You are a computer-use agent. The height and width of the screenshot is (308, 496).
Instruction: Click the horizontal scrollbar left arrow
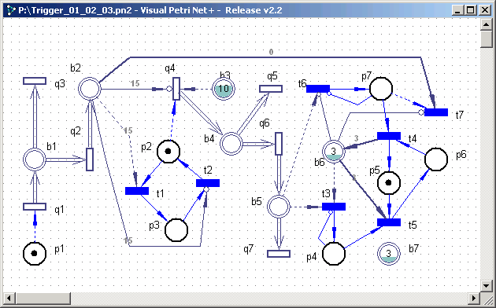[x=9, y=298]
